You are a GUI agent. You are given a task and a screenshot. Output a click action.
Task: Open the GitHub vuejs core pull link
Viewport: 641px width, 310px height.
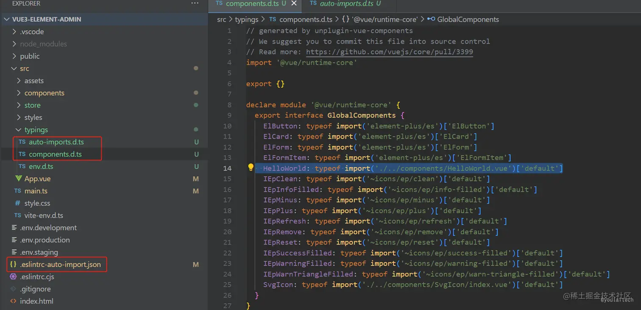point(390,52)
